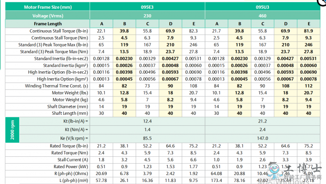Click the '82.3' continuous stall torque value
Screen dimensions: 326x184
[x=193, y=31]
